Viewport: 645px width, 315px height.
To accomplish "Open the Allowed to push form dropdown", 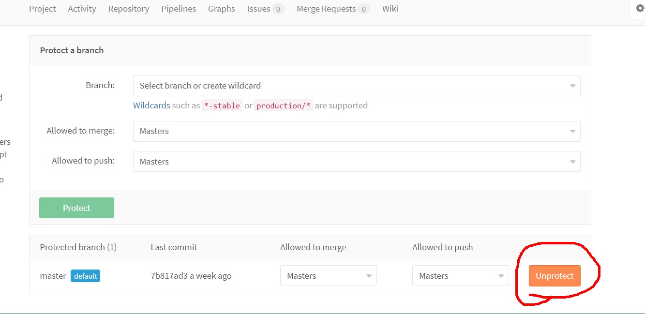I will click(357, 162).
